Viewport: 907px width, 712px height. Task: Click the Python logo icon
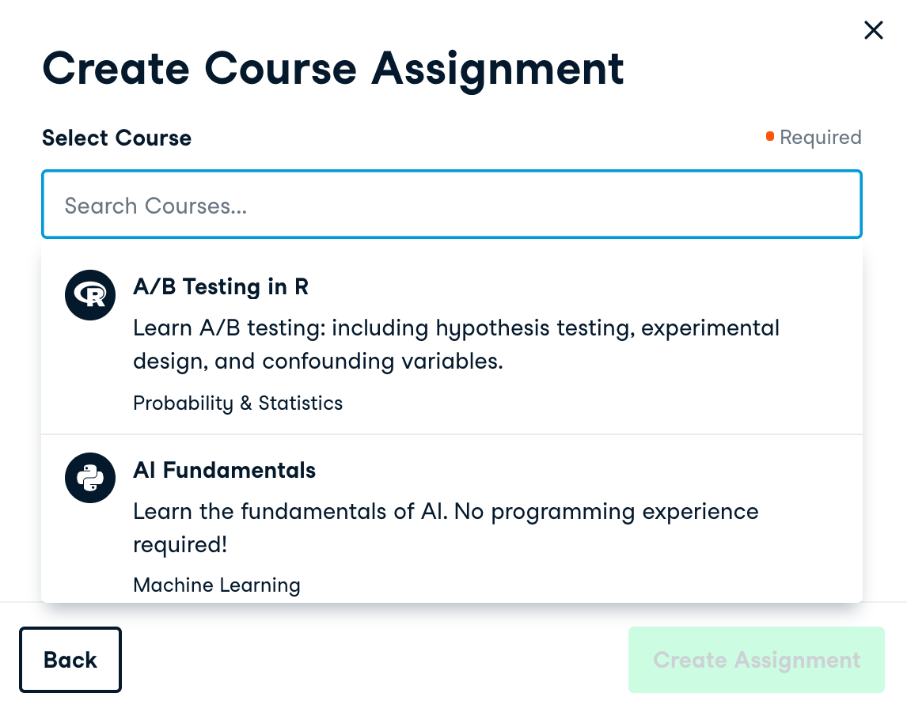pos(90,478)
